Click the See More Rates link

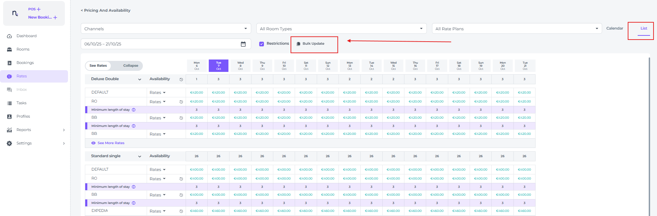coord(111,143)
